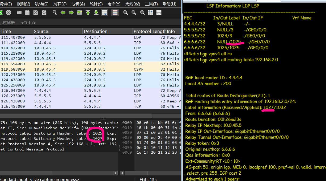Open the 无线(W) menu
The height and width of the screenshot is (181, 326).
tap(133, 4)
